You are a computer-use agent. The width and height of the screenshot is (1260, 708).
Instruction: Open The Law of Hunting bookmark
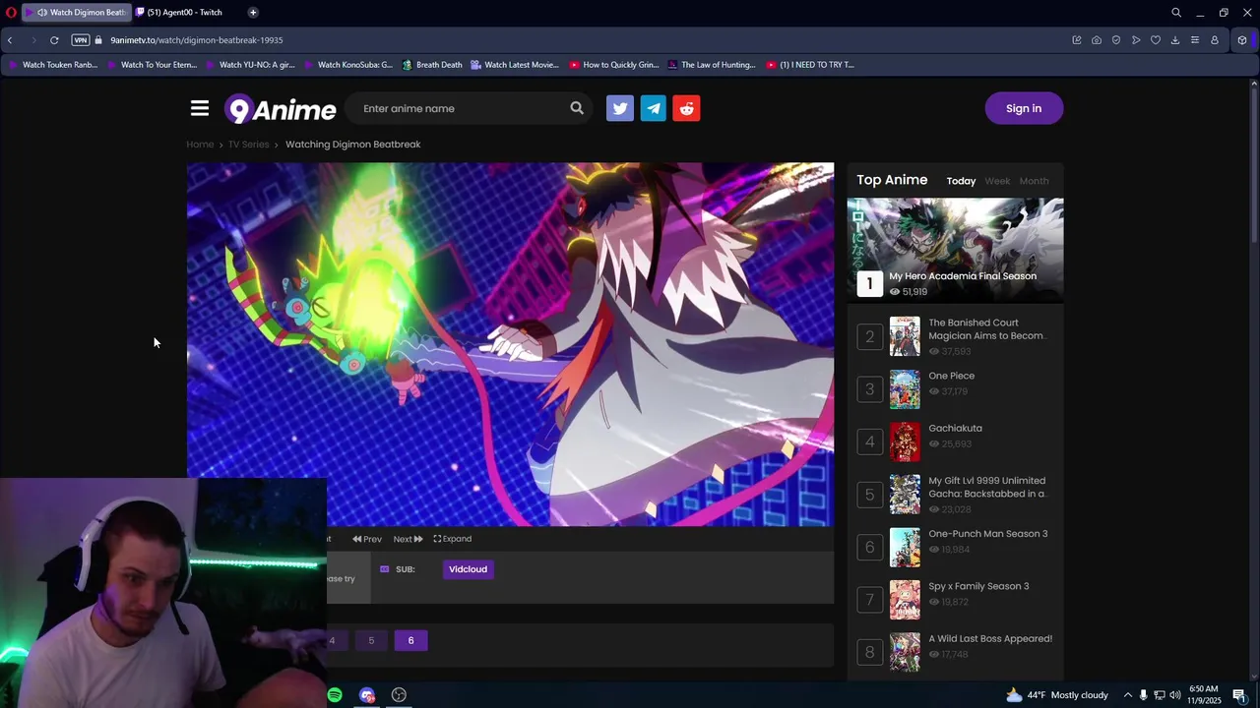(712, 65)
